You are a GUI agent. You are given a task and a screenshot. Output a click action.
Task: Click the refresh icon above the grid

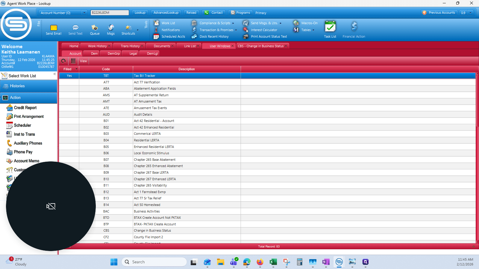[63, 61]
